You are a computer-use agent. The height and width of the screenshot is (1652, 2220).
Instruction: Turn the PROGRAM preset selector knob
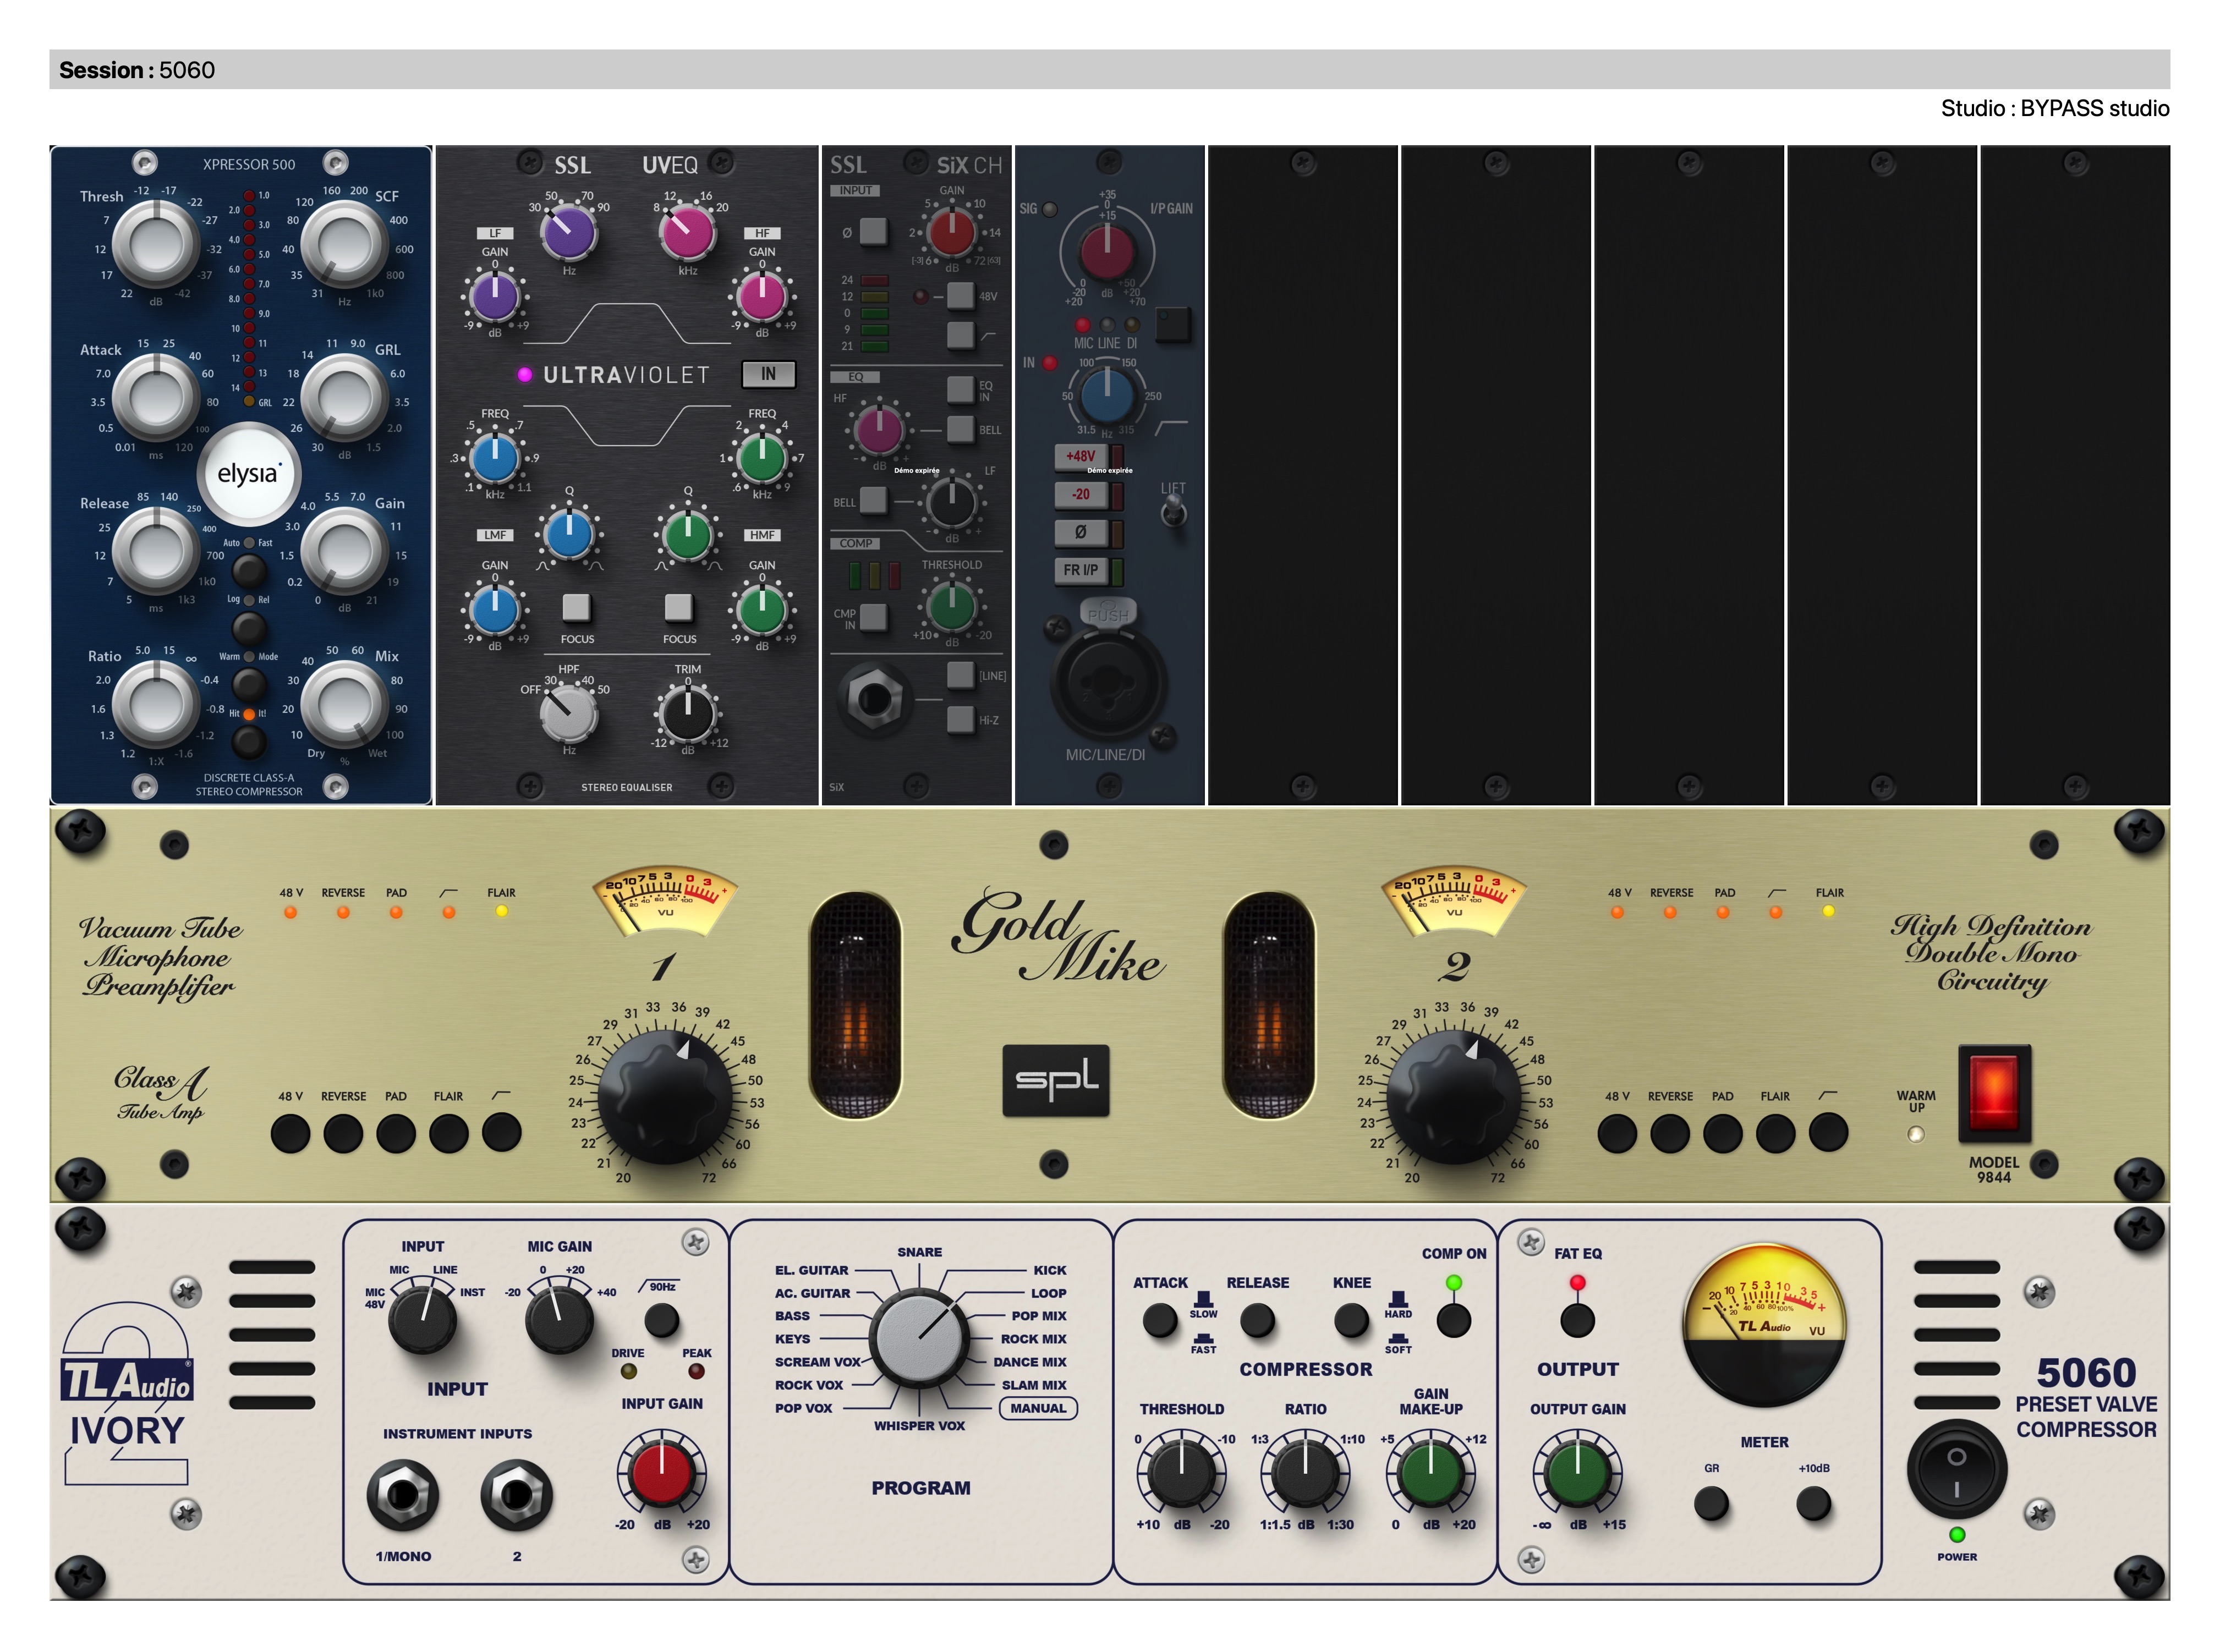[x=918, y=1338]
